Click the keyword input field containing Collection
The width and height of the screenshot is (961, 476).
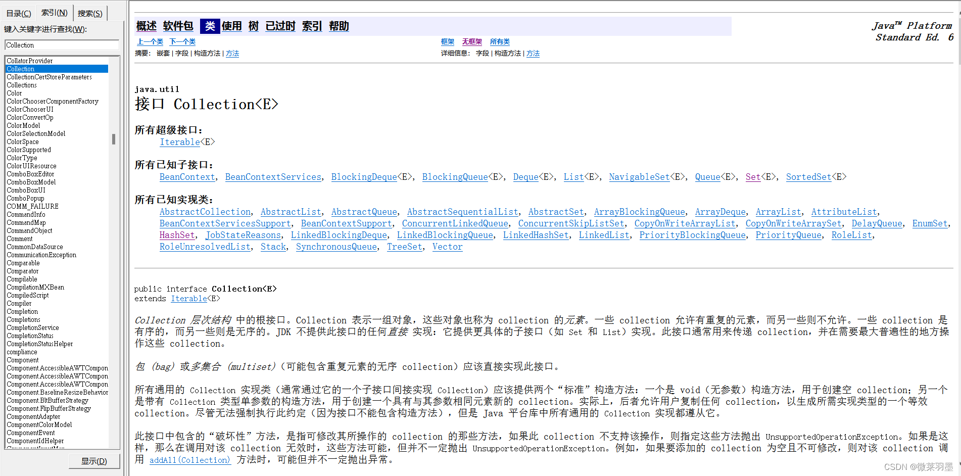tap(62, 45)
